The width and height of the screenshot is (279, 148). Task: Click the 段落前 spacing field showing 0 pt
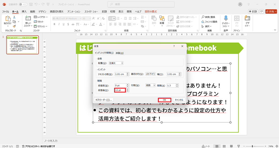click(120, 86)
